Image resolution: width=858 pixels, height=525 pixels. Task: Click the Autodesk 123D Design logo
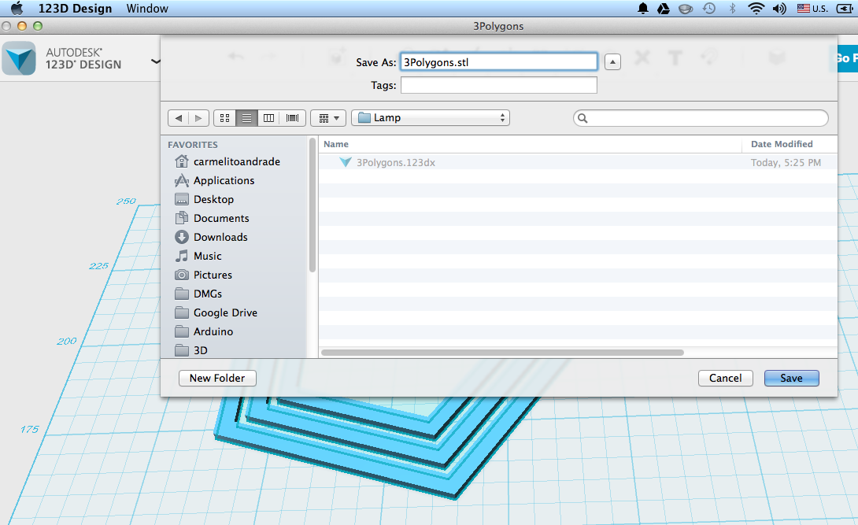(x=19, y=58)
